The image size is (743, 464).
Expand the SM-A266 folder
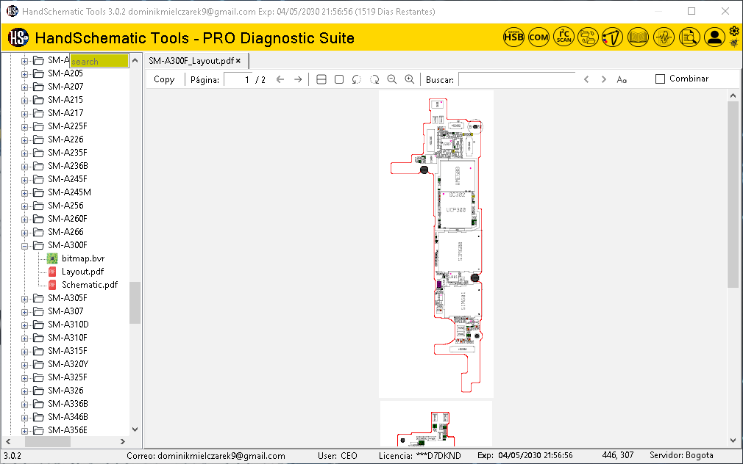(x=24, y=232)
